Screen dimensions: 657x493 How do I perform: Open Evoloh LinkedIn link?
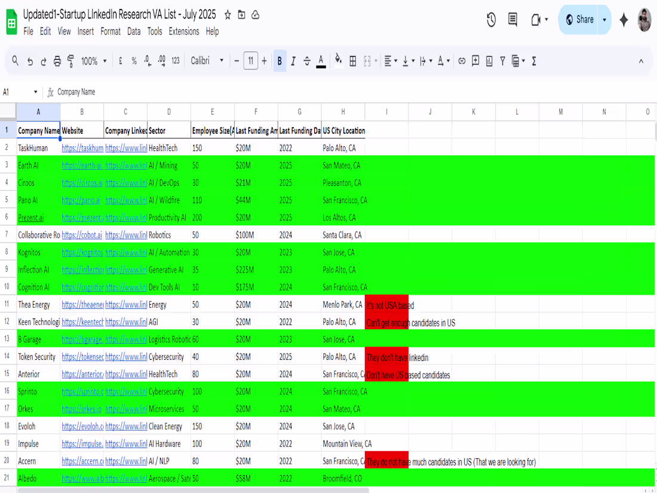pos(126,426)
